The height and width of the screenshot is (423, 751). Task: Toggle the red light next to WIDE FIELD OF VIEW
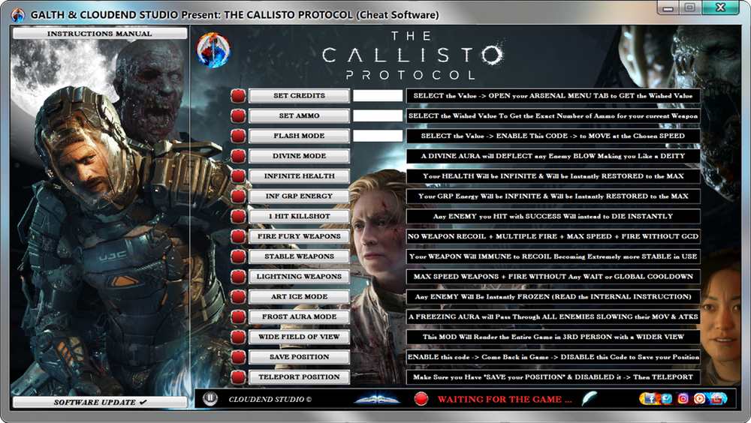238,337
